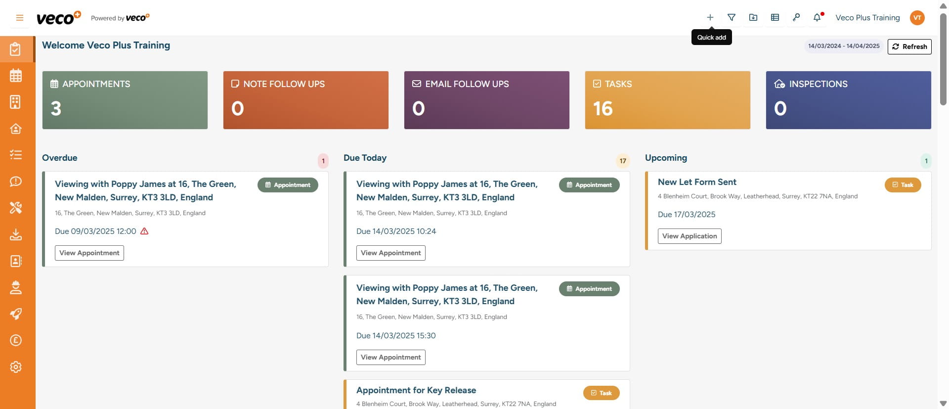Open the filter funnel icon in header
The image size is (949, 409).
[x=732, y=18]
